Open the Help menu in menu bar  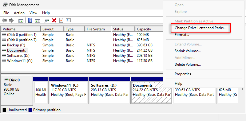(46, 13)
